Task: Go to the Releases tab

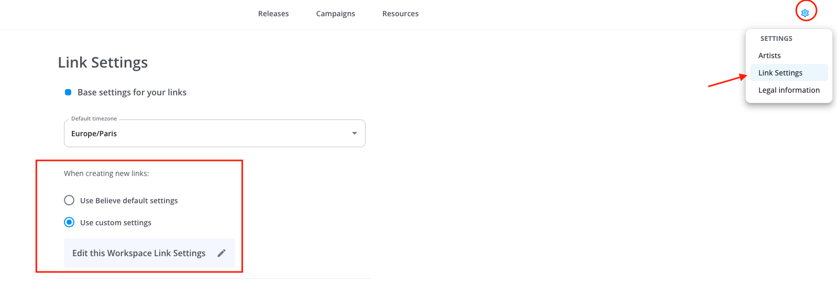Action: (x=273, y=14)
